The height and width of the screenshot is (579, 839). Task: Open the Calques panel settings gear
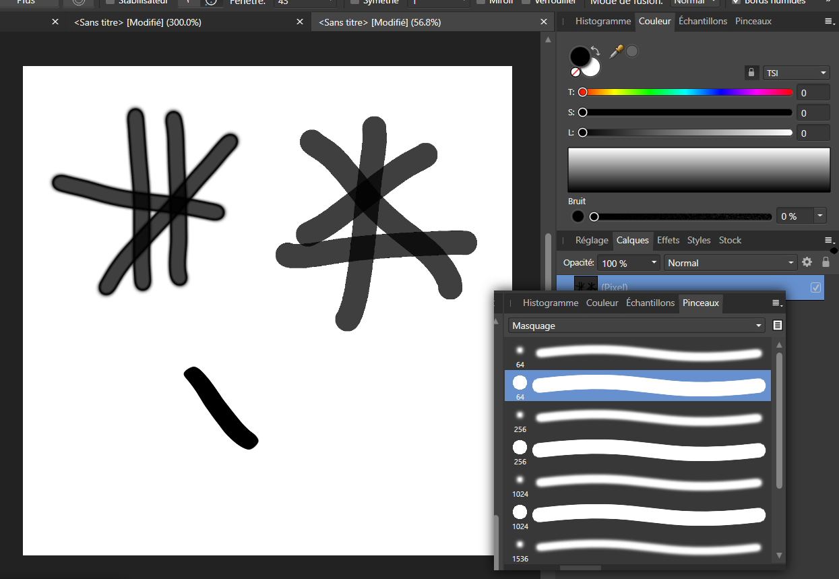point(807,262)
